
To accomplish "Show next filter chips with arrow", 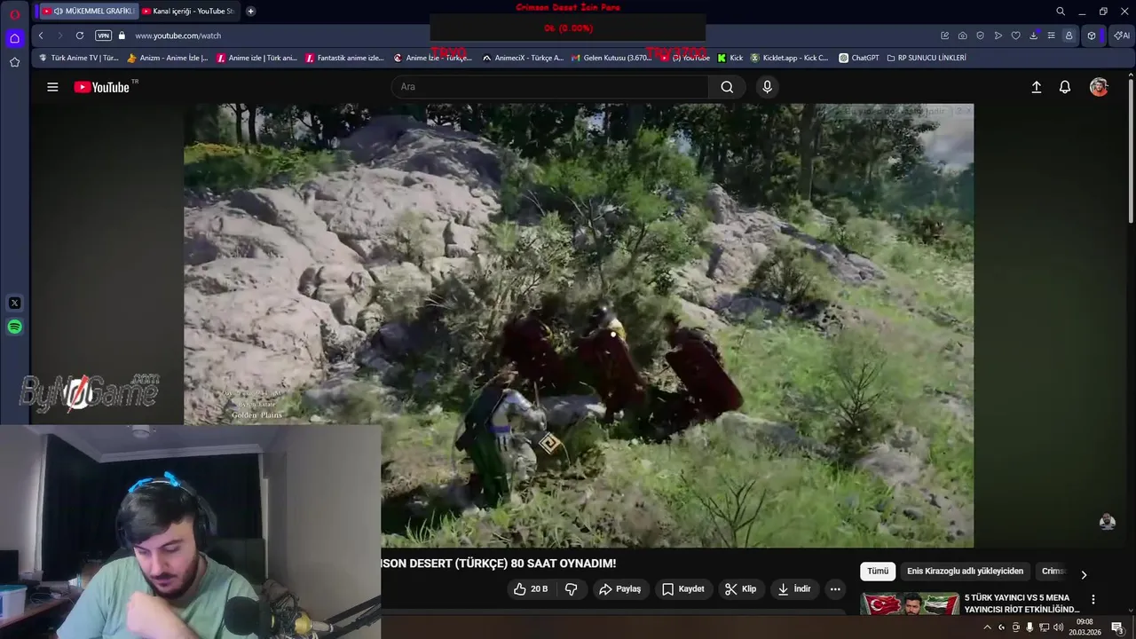I will [x=1084, y=574].
